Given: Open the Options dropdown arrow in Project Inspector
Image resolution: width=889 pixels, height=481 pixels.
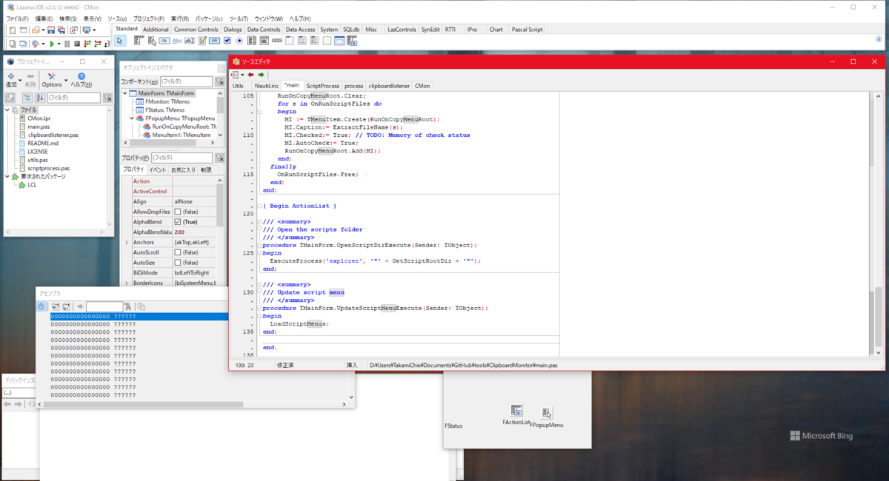Looking at the screenshot, I should 66,80.
